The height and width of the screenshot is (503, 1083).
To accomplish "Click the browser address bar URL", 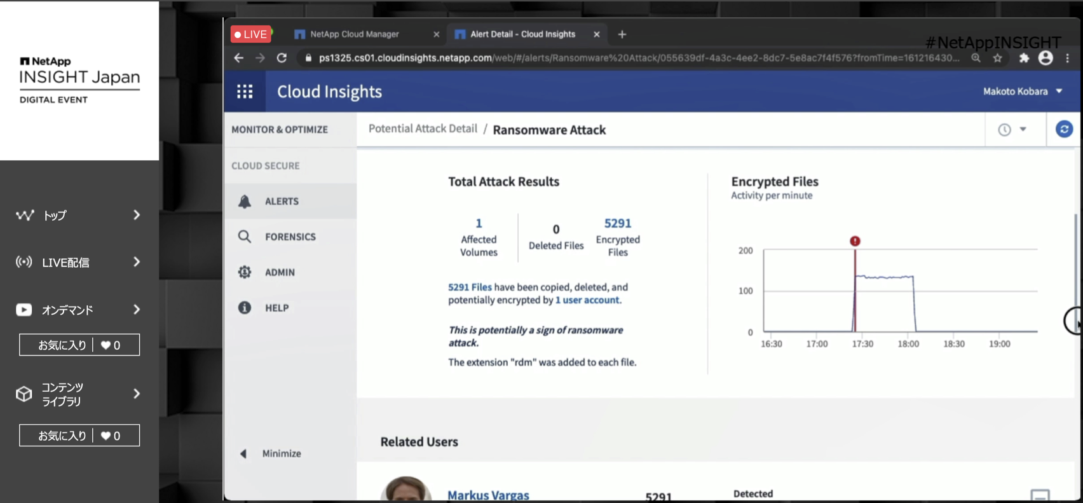I will click(639, 58).
